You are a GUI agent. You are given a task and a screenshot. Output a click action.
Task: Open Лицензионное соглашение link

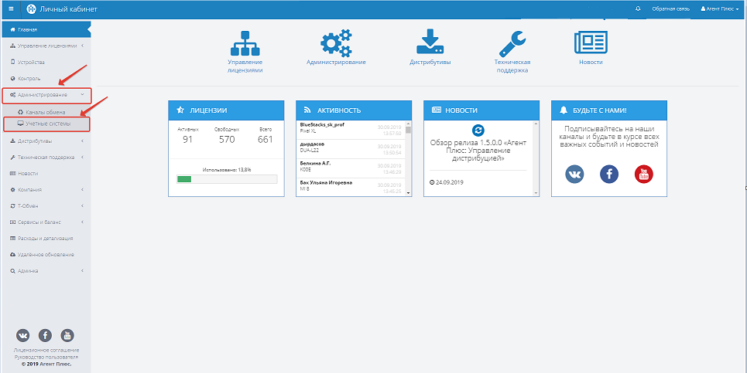coord(46,350)
